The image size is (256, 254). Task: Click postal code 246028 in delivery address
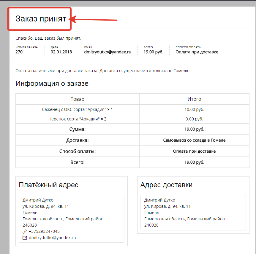coord(151,225)
